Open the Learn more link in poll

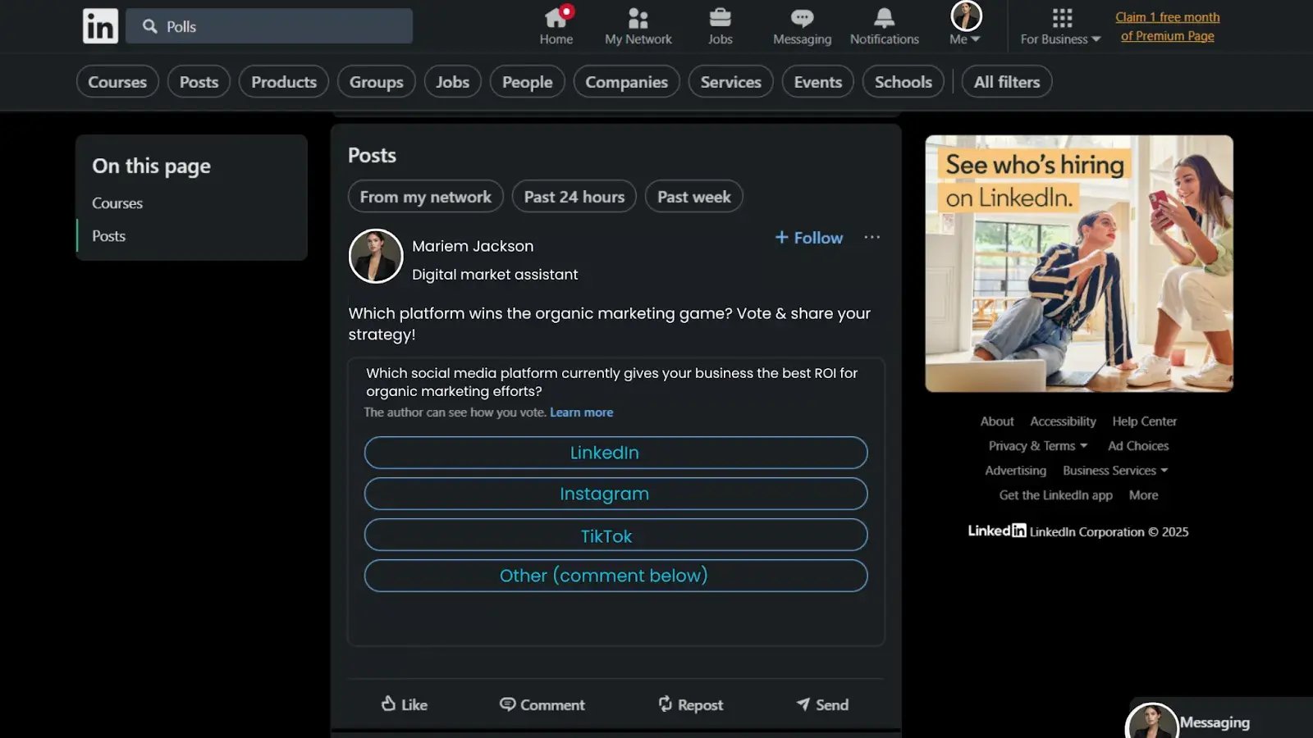click(x=581, y=412)
